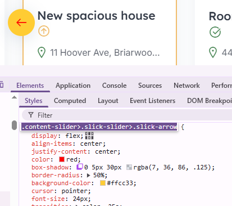The width and height of the screenshot is (232, 206).
Task: Open the DOM Breakpoints sub-tab
Action: tap(210, 101)
